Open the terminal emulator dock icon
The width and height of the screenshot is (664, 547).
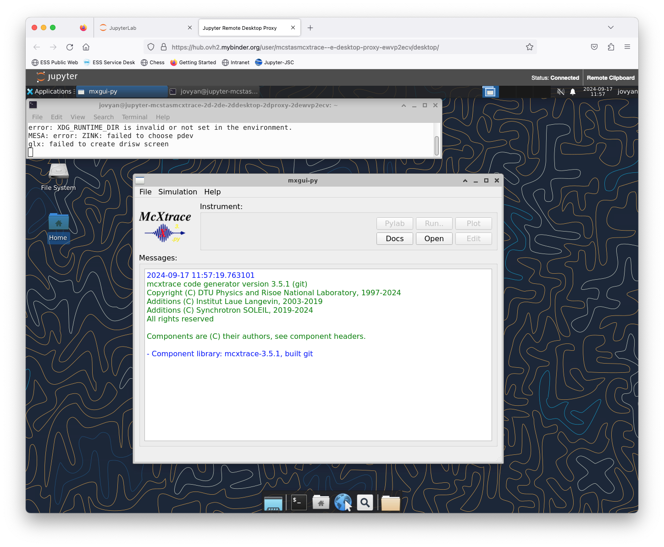tap(299, 503)
